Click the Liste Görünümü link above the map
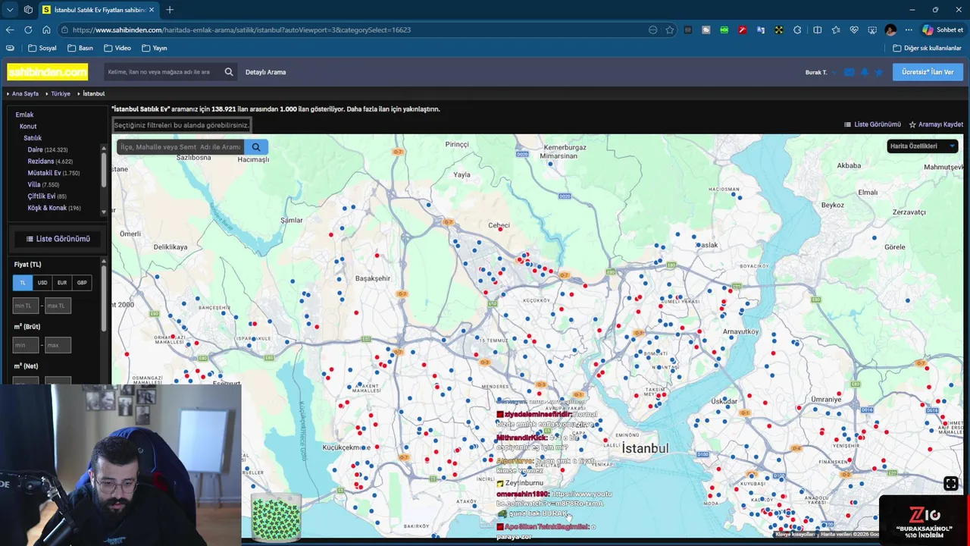This screenshot has width=970, height=546. click(873, 124)
